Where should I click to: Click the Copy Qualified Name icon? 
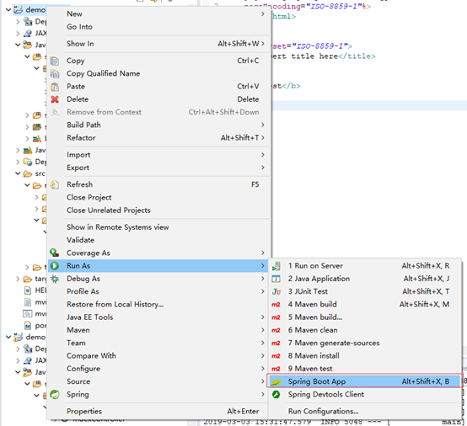click(x=55, y=73)
